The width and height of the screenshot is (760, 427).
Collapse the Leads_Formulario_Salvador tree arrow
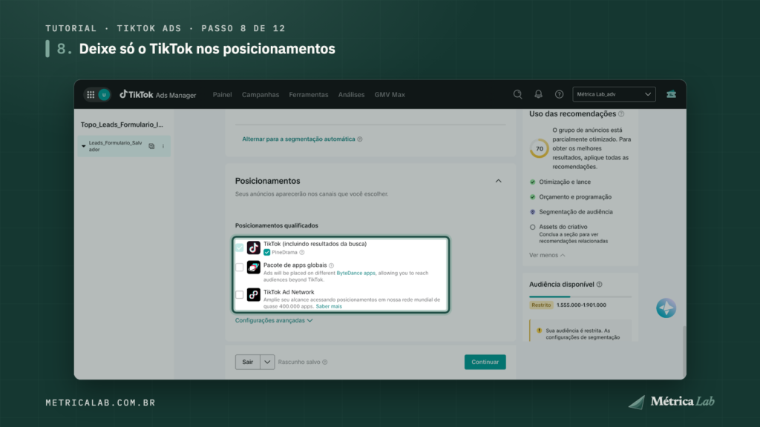coord(83,146)
